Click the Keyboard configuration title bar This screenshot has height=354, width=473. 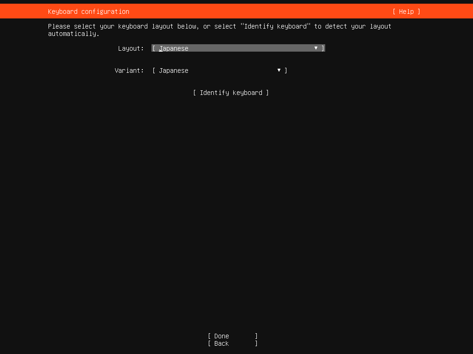(x=88, y=11)
